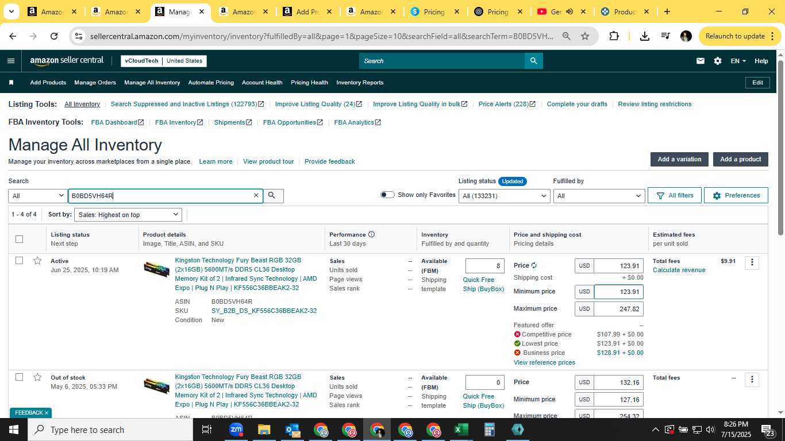Favorite the Active listing with its star
Viewport: 785px width, 441px height.
[37, 261]
